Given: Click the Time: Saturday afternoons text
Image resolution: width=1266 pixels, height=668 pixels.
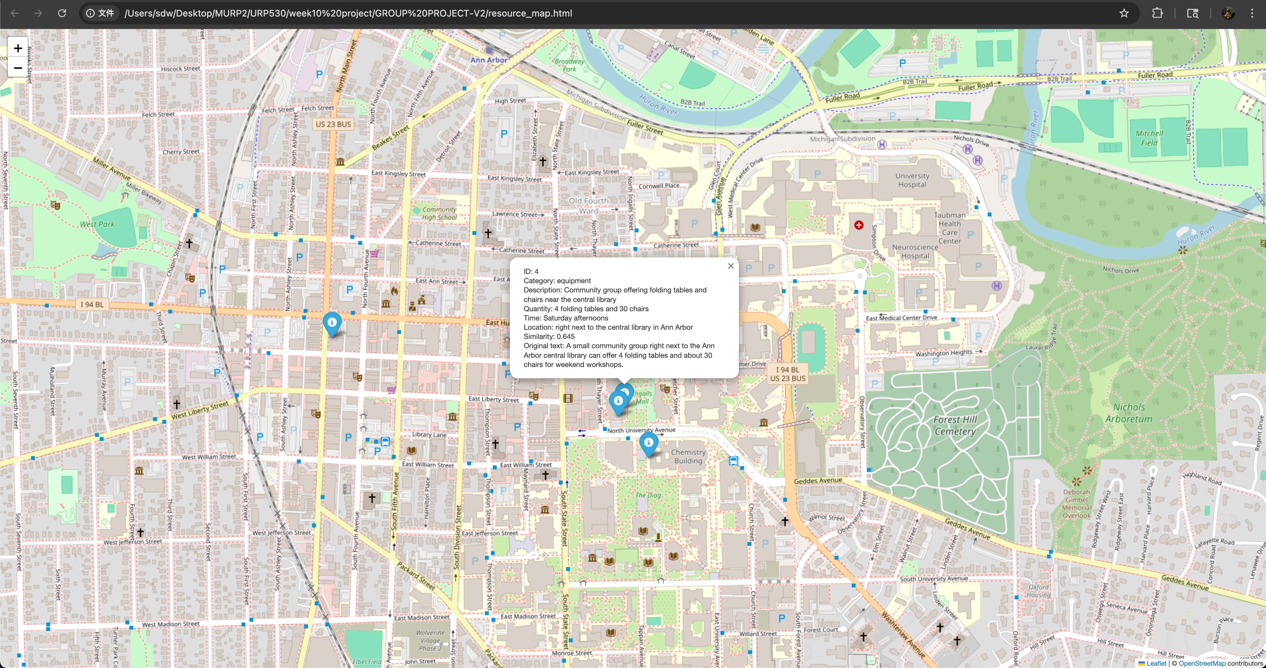Looking at the screenshot, I should click(x=566, y=318).
